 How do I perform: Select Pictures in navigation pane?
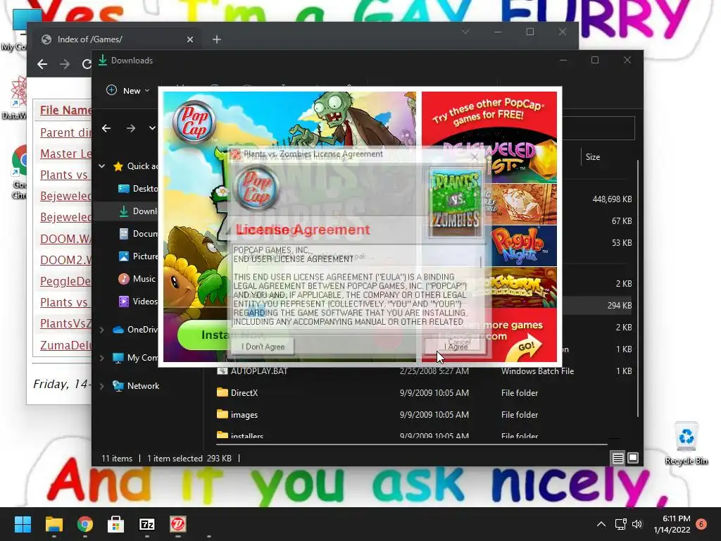click(x=138, y=256)
